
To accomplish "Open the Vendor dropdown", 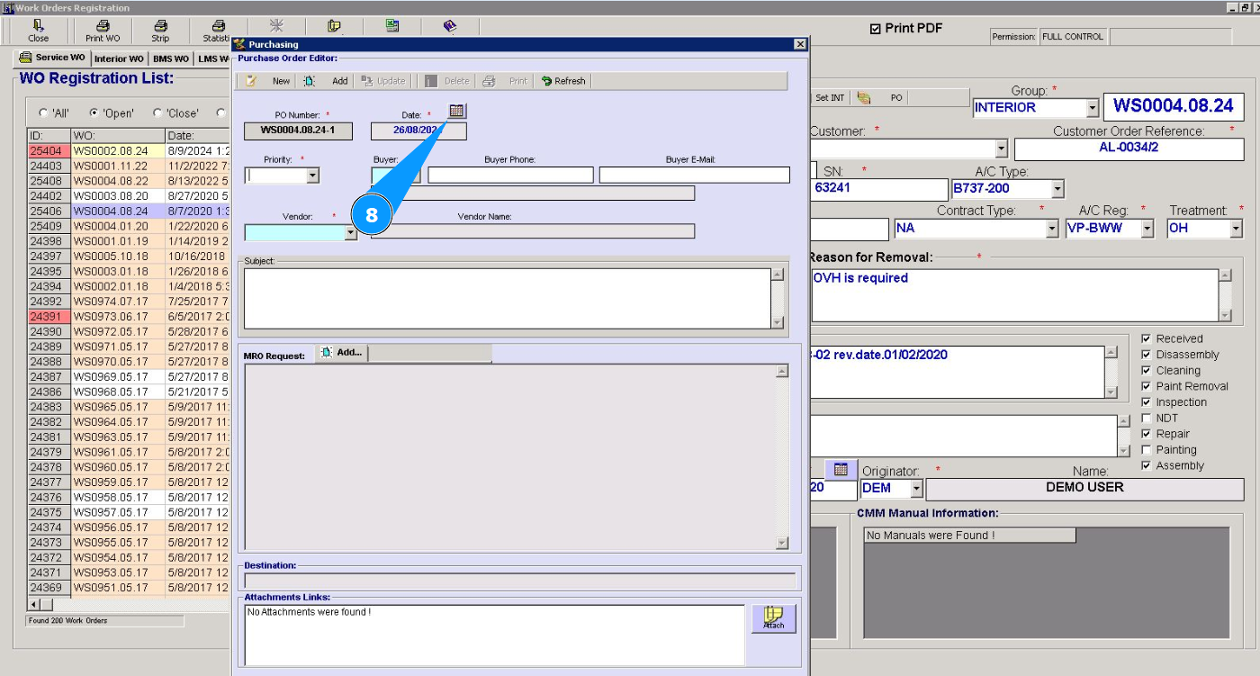I will pyautogui.click(x=351, y=232).
